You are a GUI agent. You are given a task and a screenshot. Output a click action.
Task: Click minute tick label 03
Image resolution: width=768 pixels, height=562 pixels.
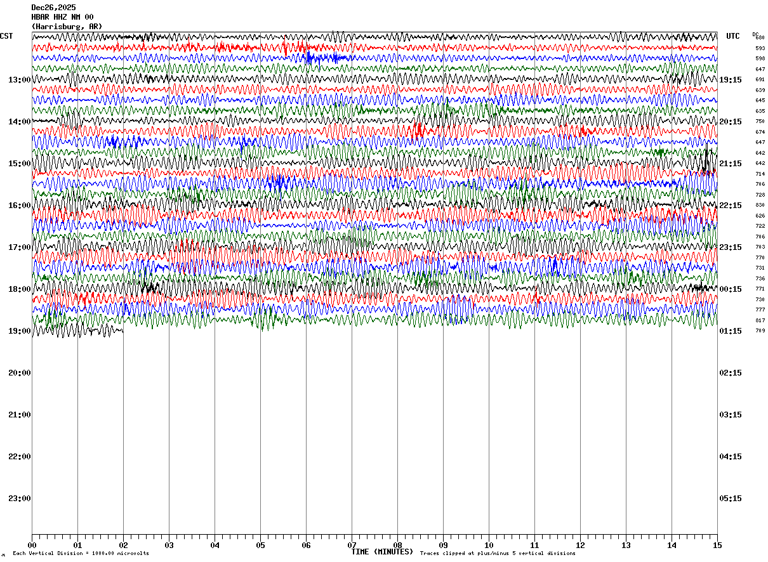169,545
